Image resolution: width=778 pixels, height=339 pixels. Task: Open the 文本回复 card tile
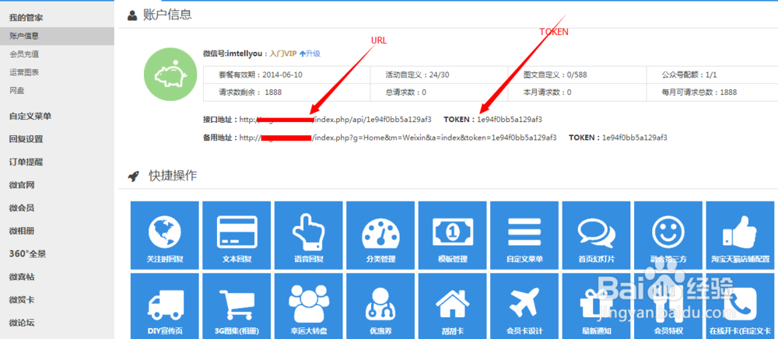pos(237,236)
